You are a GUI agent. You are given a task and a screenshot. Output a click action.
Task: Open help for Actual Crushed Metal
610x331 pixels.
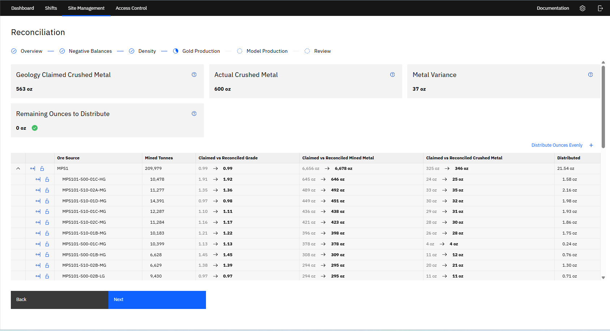pyautogui.click(x=392, y=75)
